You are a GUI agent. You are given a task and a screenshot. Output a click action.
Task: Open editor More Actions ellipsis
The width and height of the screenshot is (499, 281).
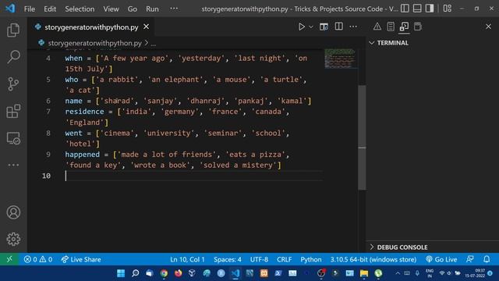[353, 27]
